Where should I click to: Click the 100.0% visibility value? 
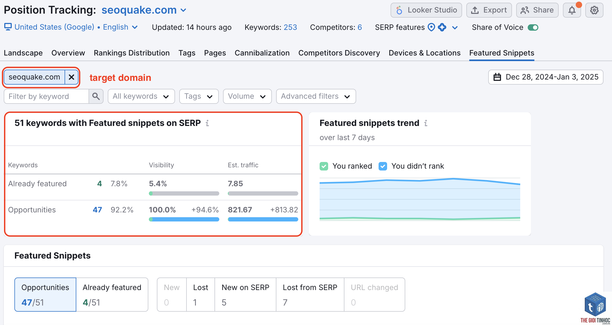pos(162,210)
